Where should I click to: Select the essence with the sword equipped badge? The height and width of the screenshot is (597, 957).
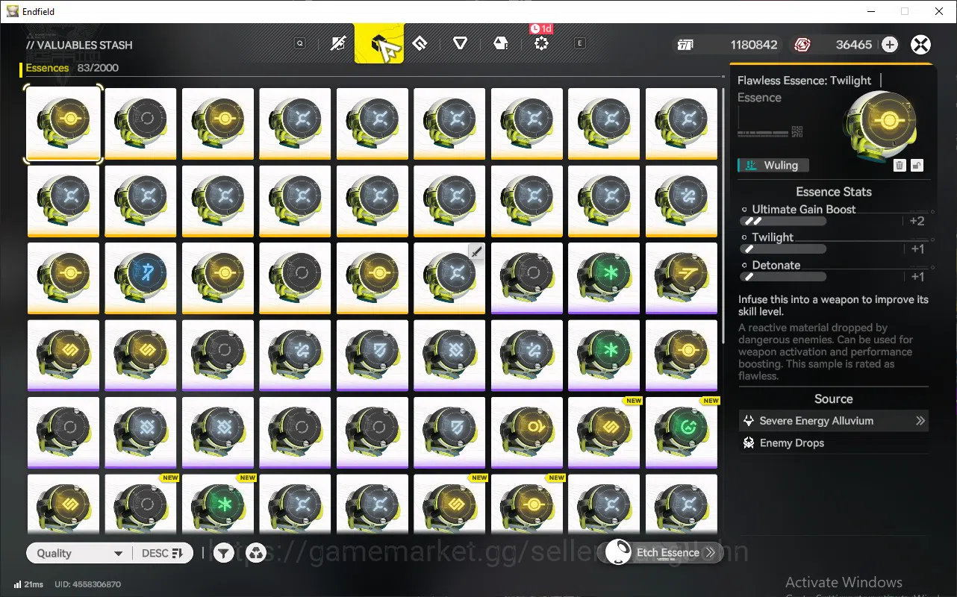coord(450,278)
